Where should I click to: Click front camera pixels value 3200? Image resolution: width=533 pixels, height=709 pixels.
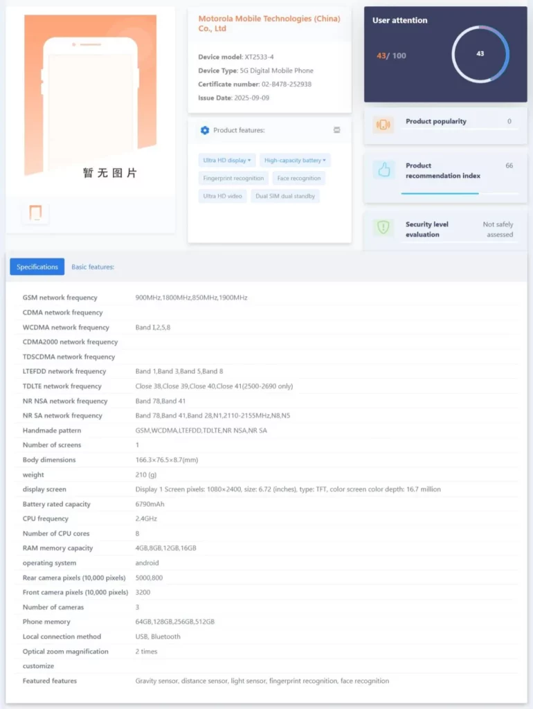[143, 593]
